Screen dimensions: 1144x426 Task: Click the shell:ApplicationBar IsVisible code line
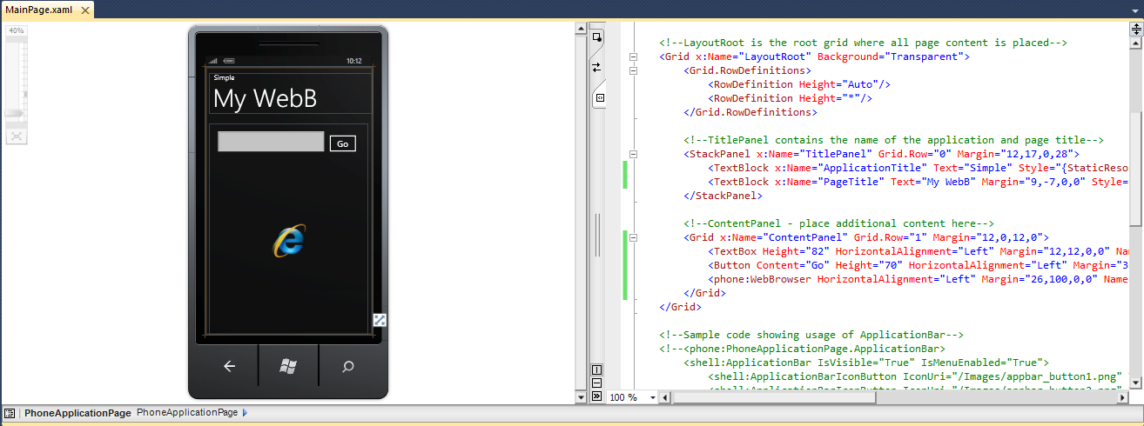(867, 363)
